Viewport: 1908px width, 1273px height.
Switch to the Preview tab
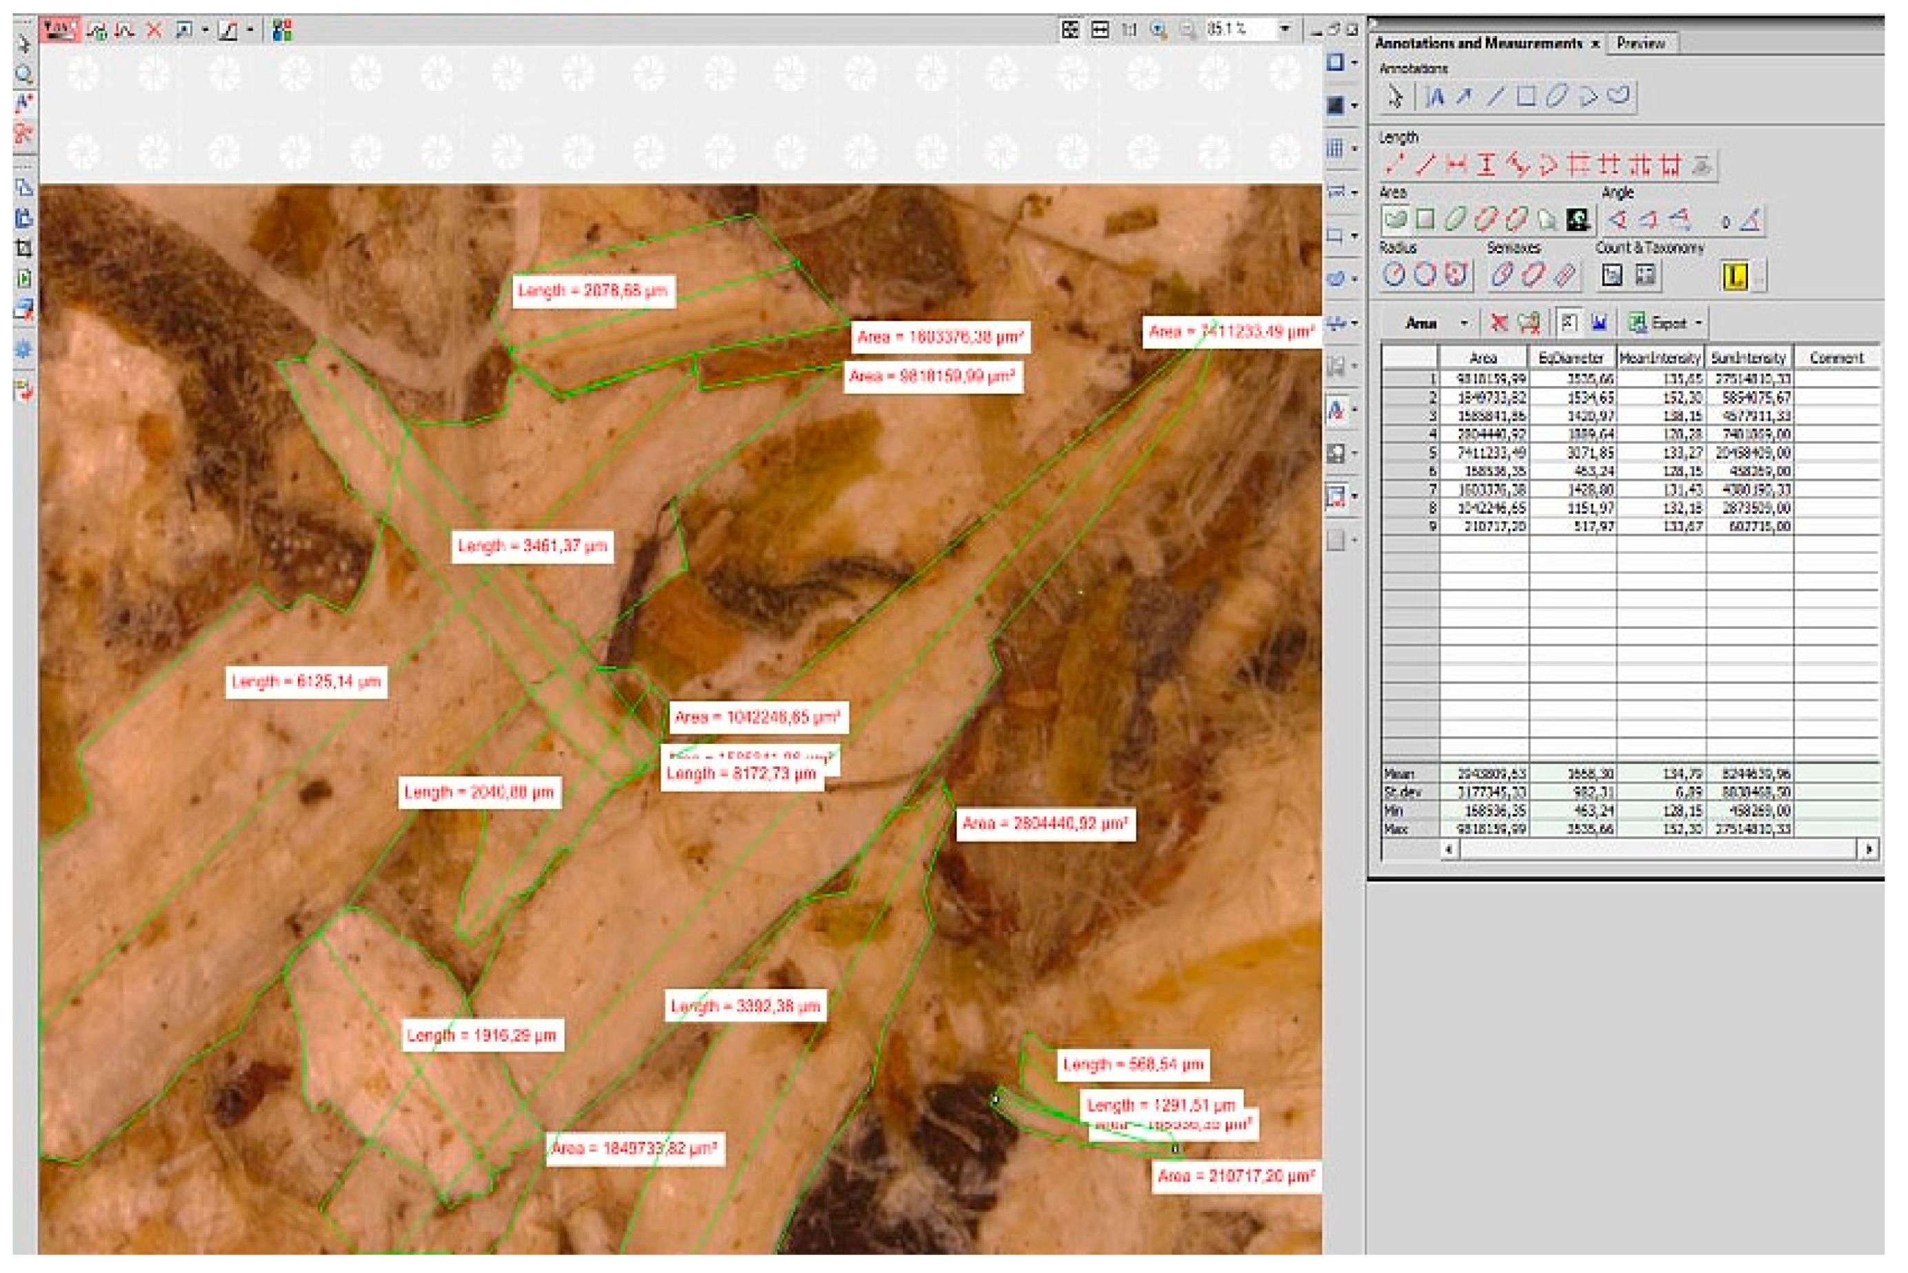(x=1640, y=44)
